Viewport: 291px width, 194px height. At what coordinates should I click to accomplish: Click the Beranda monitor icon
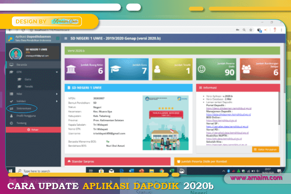12,65
